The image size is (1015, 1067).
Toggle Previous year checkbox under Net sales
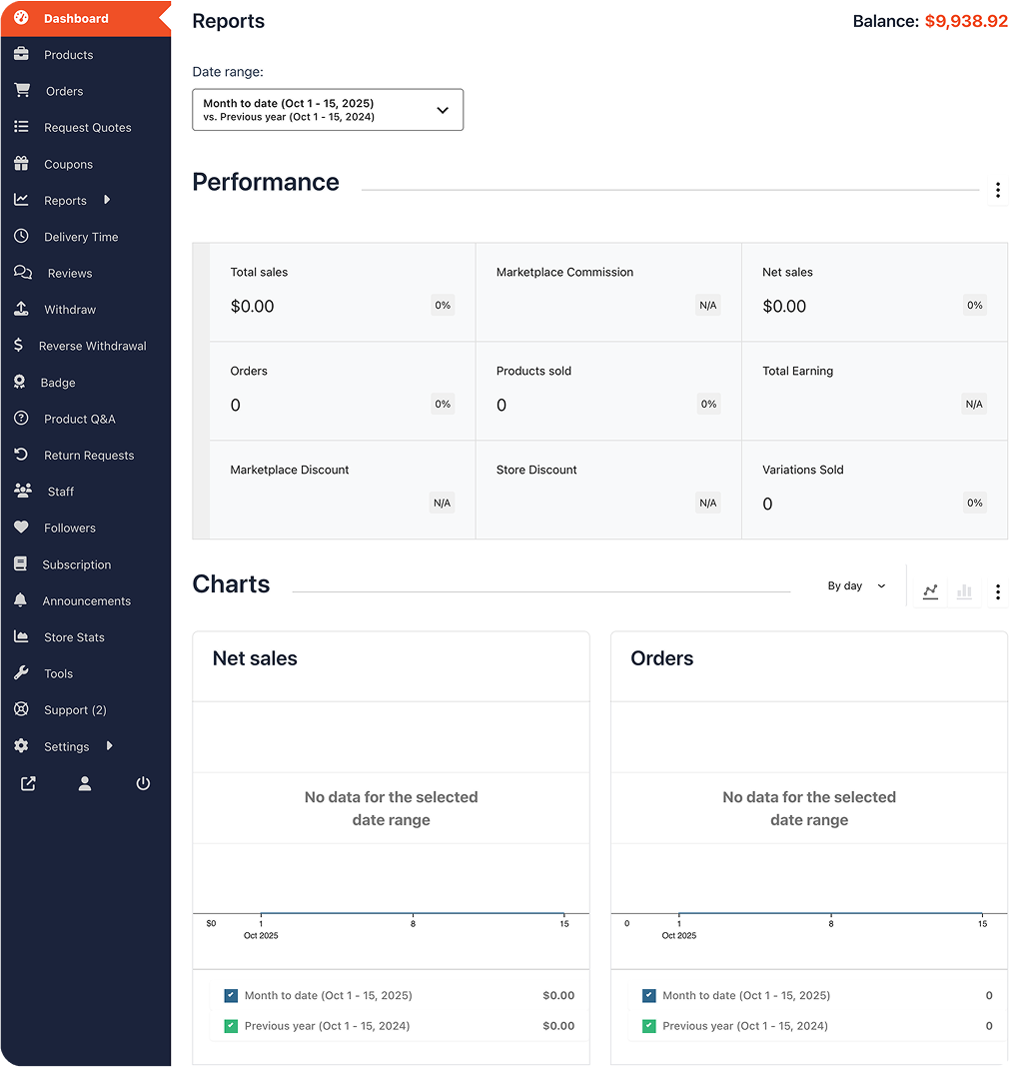click(x=232, y=1026)
